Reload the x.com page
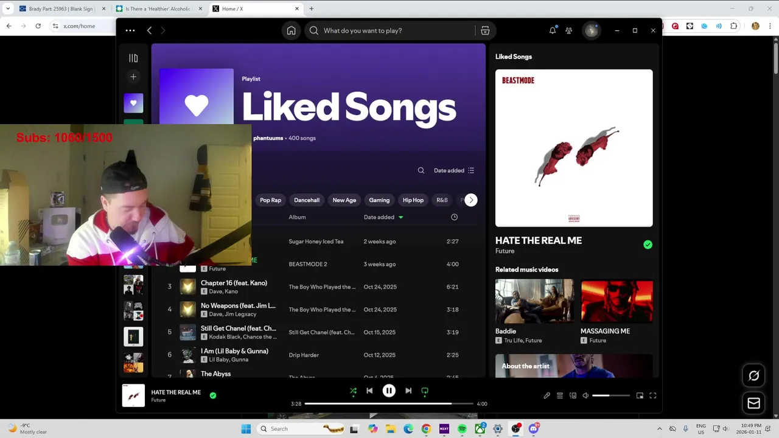 tap(38, 26)
